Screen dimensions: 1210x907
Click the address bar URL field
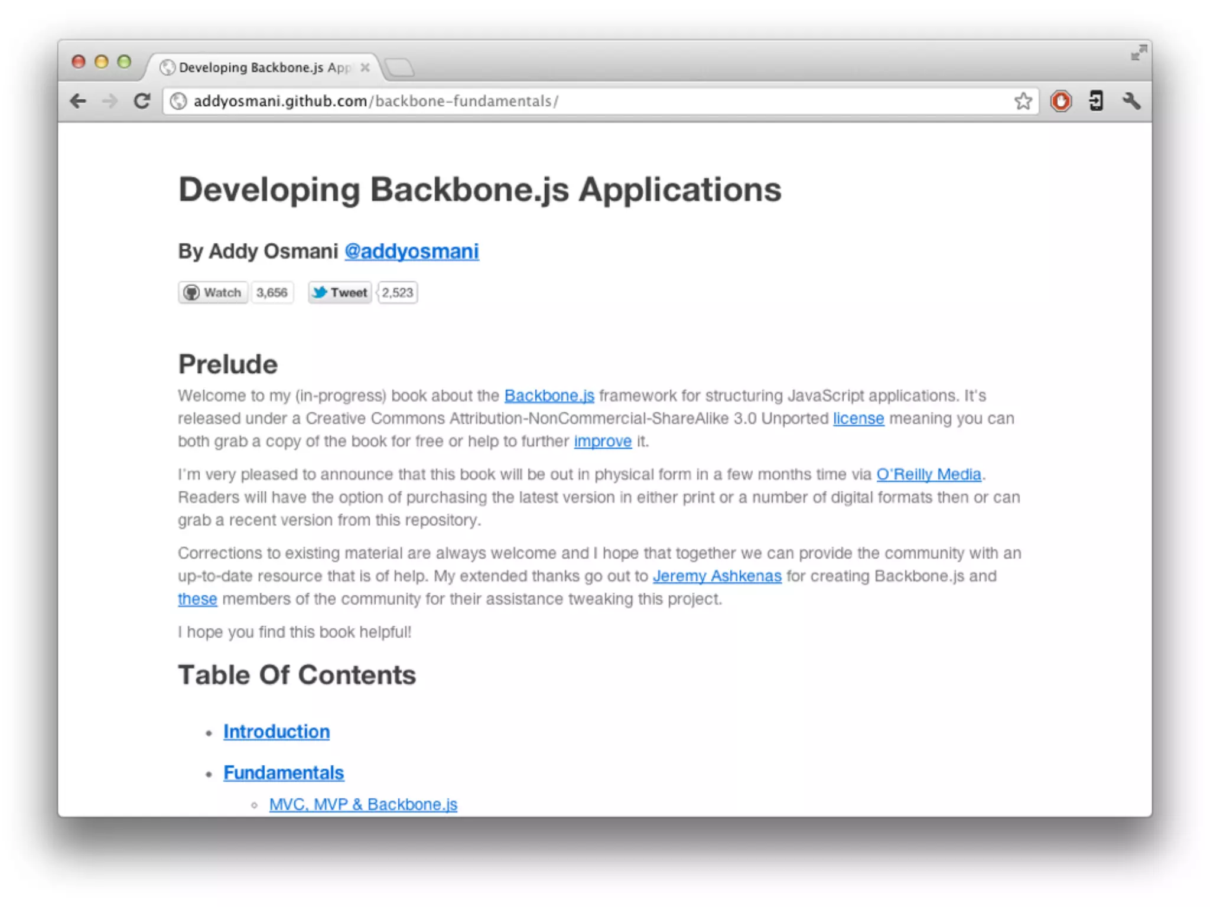591,101
